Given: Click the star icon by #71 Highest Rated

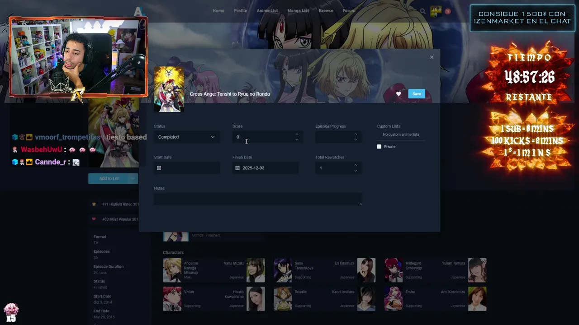Looking at the screenshot, I should coord(94,204).
